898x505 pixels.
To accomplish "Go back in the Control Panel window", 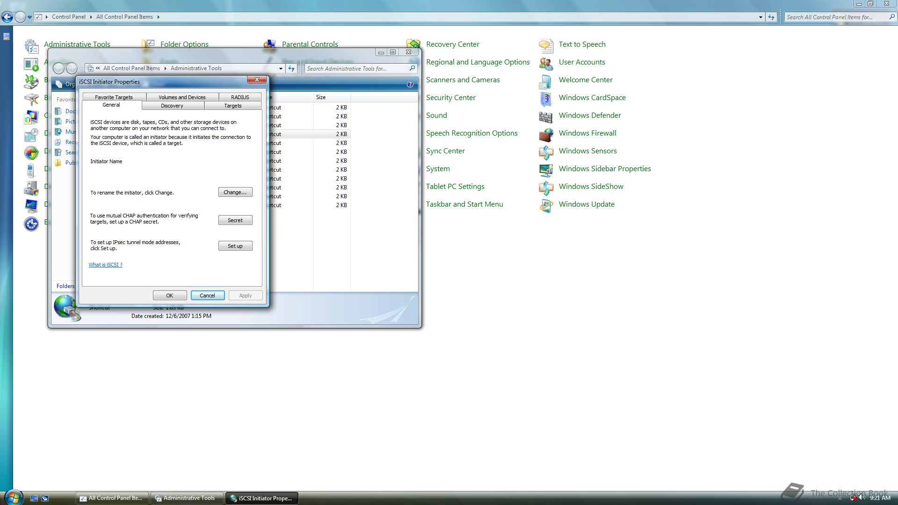I will coord(7,17).
